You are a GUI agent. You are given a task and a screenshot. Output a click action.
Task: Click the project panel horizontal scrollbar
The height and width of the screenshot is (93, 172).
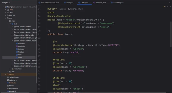coord(15,92)
